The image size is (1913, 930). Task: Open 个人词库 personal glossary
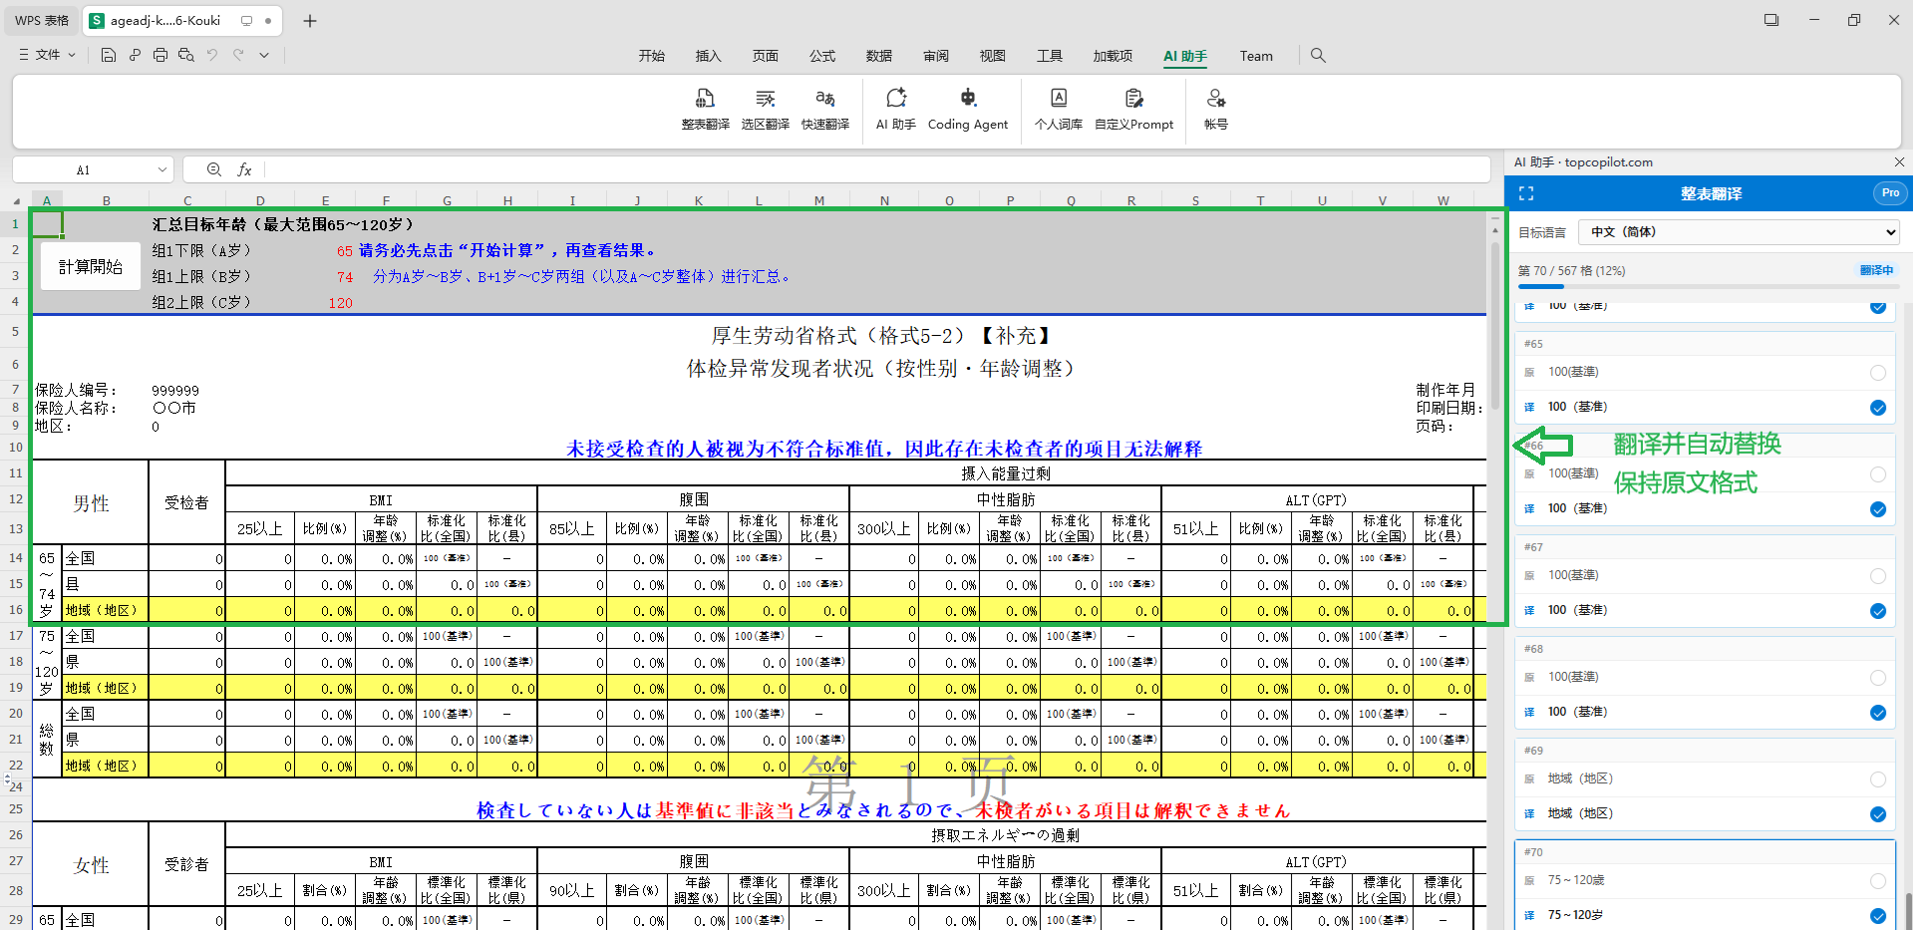coord(1059,110)
